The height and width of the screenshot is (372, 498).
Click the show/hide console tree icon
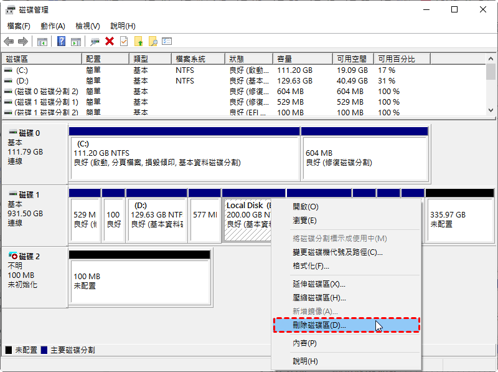tap(42, 41)
